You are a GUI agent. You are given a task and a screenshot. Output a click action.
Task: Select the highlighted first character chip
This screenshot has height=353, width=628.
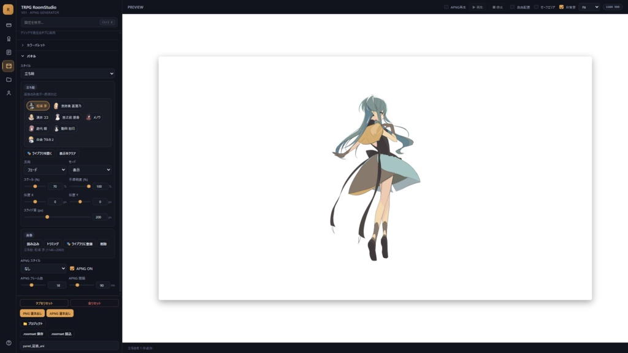coord(38,106)
